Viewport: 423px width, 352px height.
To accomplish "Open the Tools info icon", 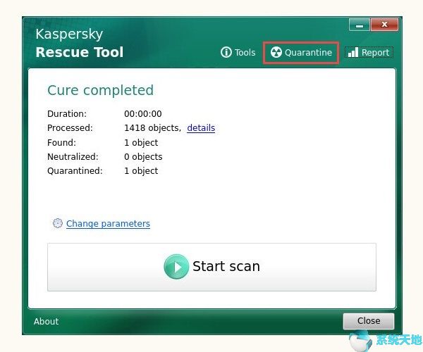I will 226,52.
